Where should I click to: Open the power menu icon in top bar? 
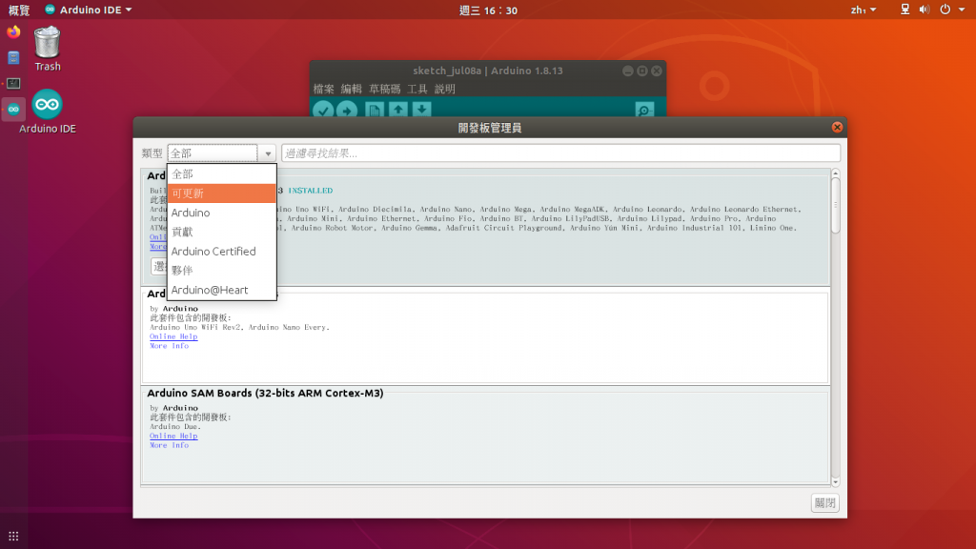click(x=945, y=10)
